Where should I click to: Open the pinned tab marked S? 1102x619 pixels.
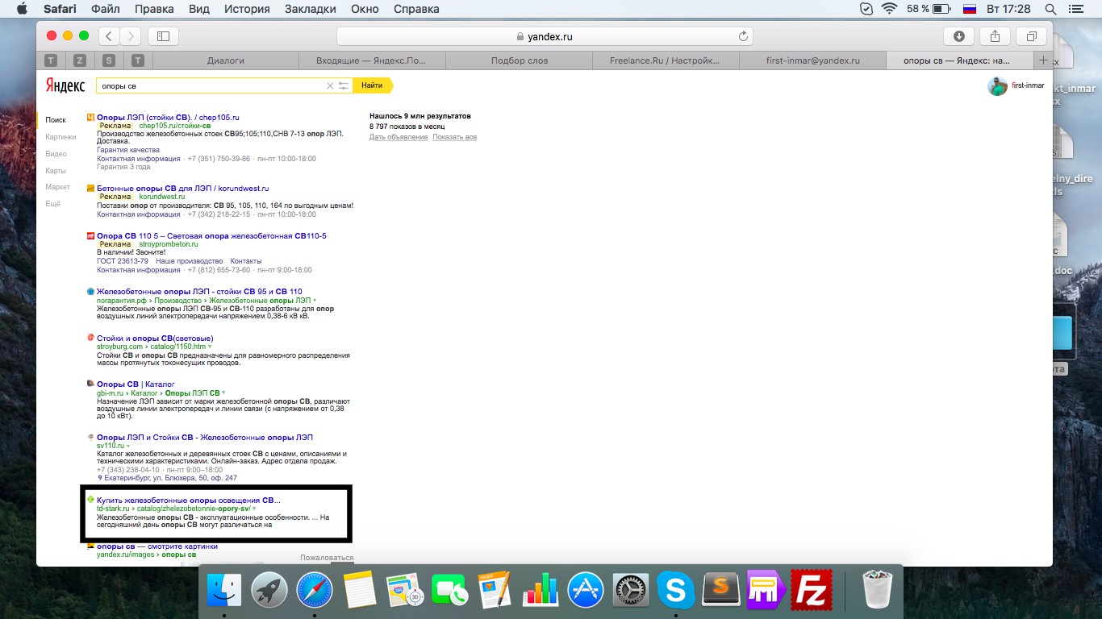[x=109, y=60]
